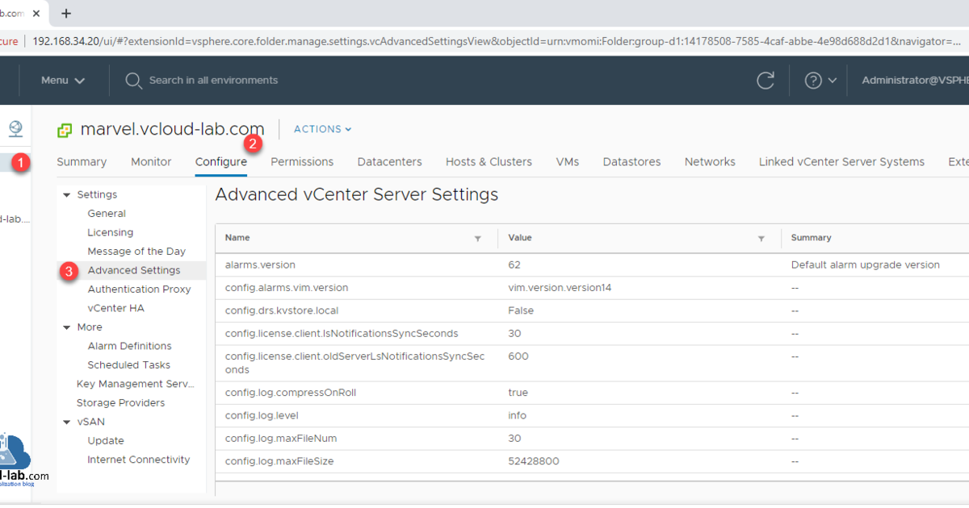Viewport: 969px width, 508px height.
Task: Open the ACTIONS dropdown
Action: click(322, 129)
